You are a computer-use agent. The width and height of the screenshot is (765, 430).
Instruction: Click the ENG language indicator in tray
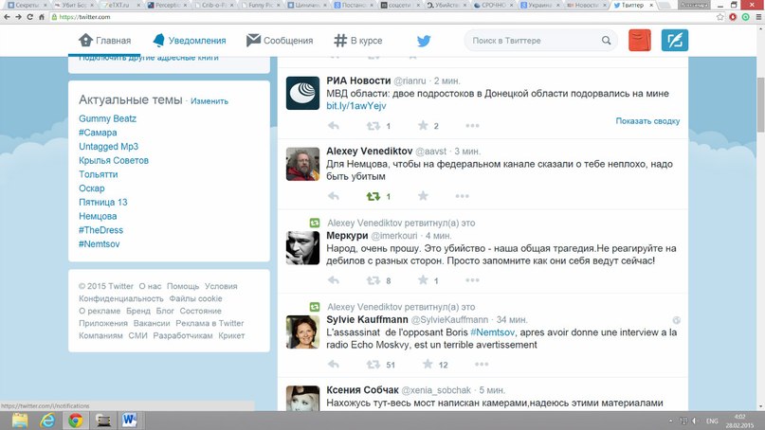pyautogui.click(x=712, y=421)
